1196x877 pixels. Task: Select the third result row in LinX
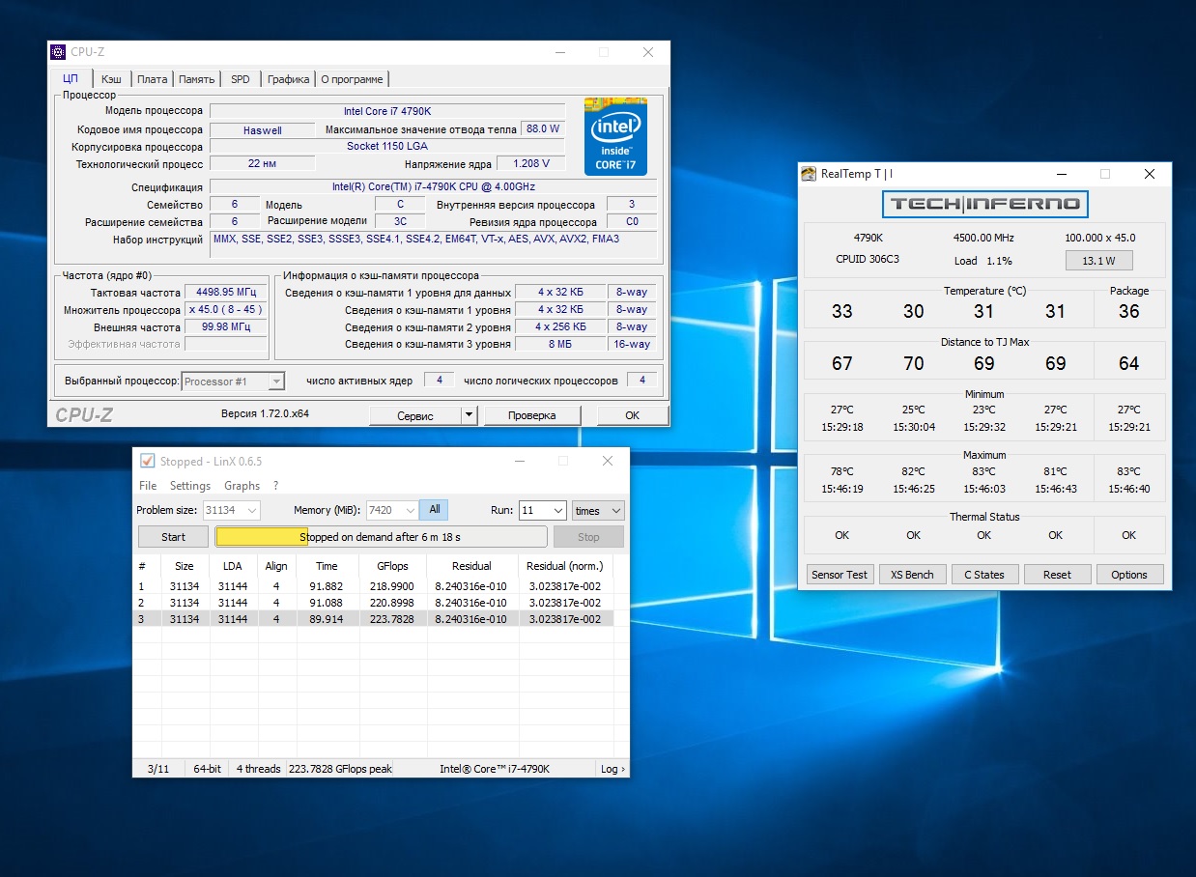pos(373,619)
